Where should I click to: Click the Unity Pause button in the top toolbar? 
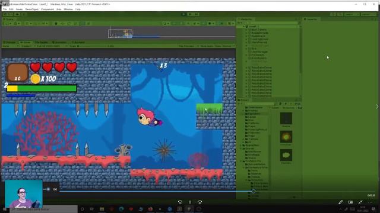[x=190, y=14]
